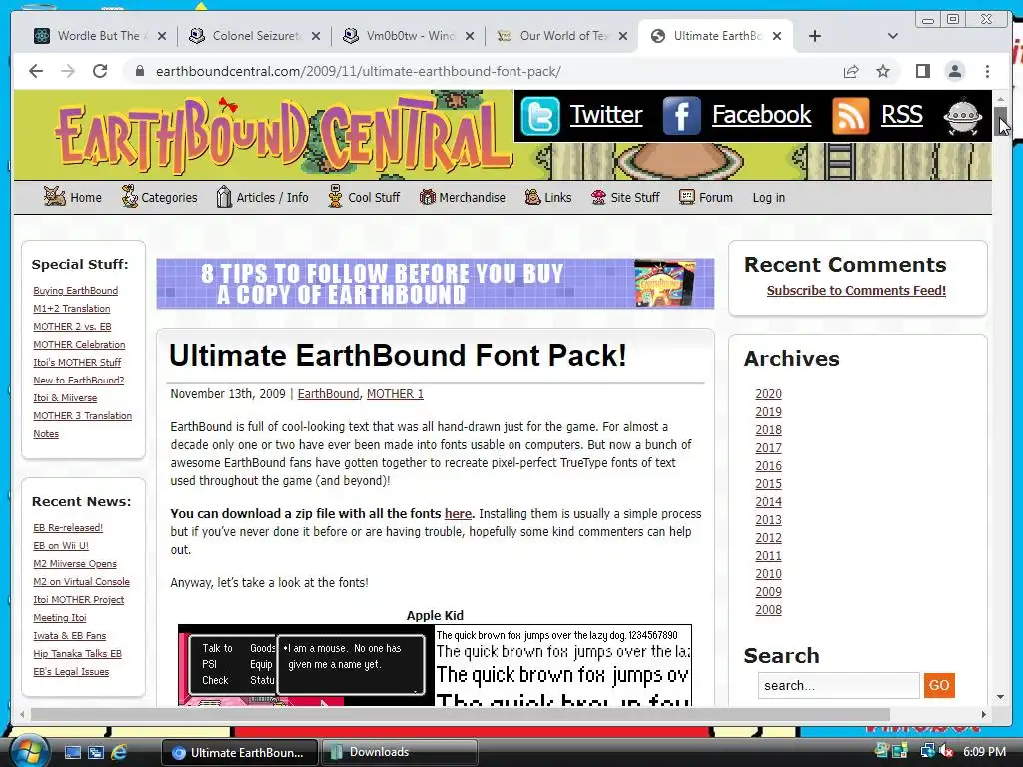1023x767 pixels.
Task: Close the Colonel Seizure tab
Action: tap(316, 36)
